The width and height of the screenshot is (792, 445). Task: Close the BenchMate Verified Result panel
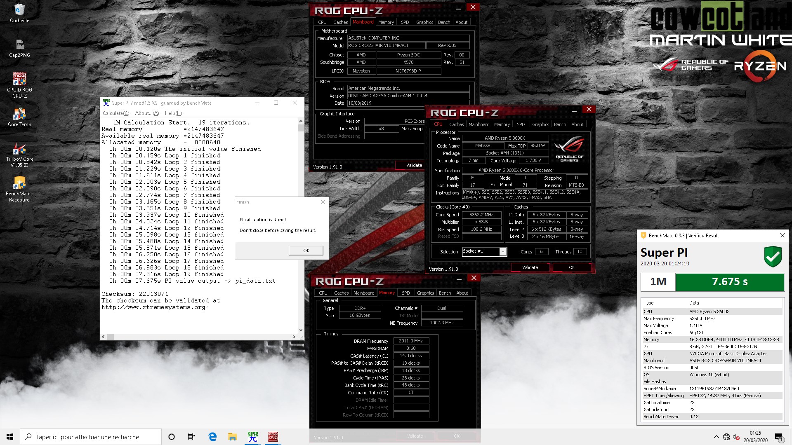coord(782,235)
